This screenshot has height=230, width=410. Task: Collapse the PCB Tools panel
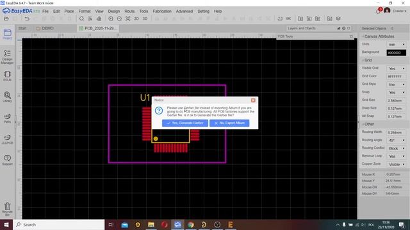351,36
